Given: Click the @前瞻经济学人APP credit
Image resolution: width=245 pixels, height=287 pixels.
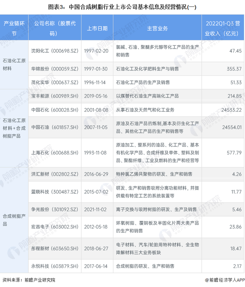Looking at the screenshot, I should coord(225,280).
